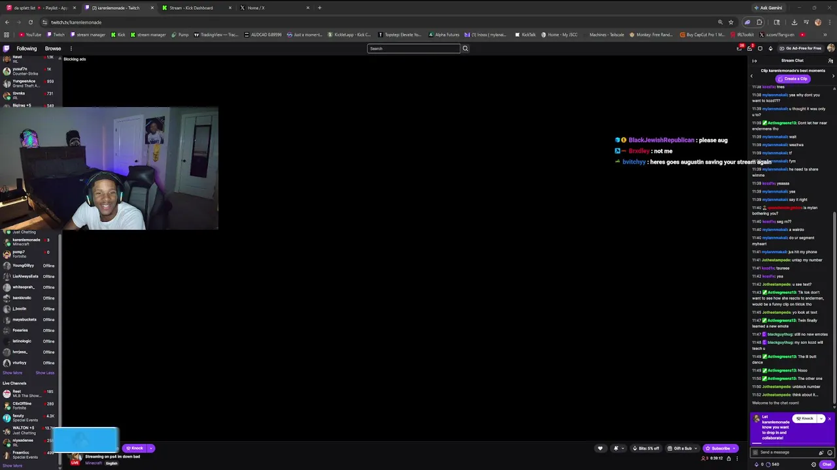Click the Knock button under the stream

pyautogui.click(x=134, y=448)
